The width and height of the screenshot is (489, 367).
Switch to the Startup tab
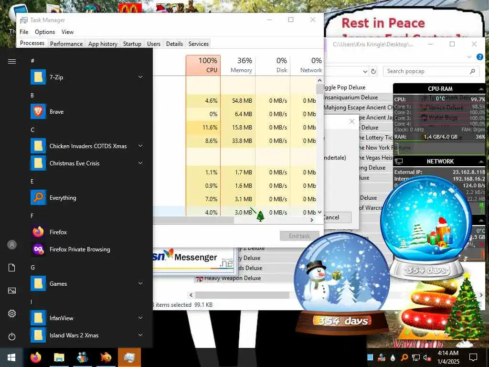[x=132, y=43]
